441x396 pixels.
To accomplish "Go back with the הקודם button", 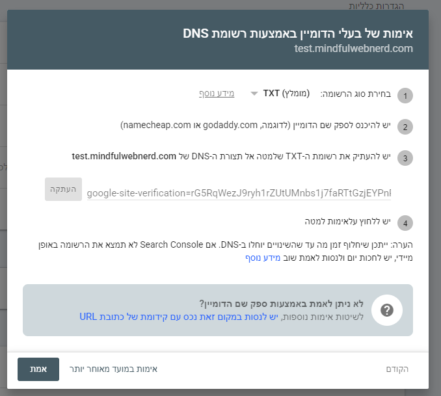I will coord(397,369).
